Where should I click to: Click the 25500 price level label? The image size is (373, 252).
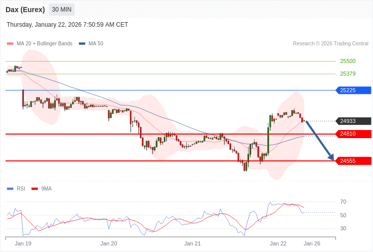click(348, 61)
